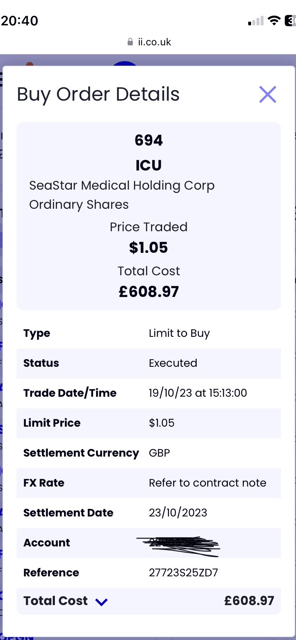Tap the SeaStar Medical Holding Corp name
Viewport: 296px width, 640px height.
(122, 185)
